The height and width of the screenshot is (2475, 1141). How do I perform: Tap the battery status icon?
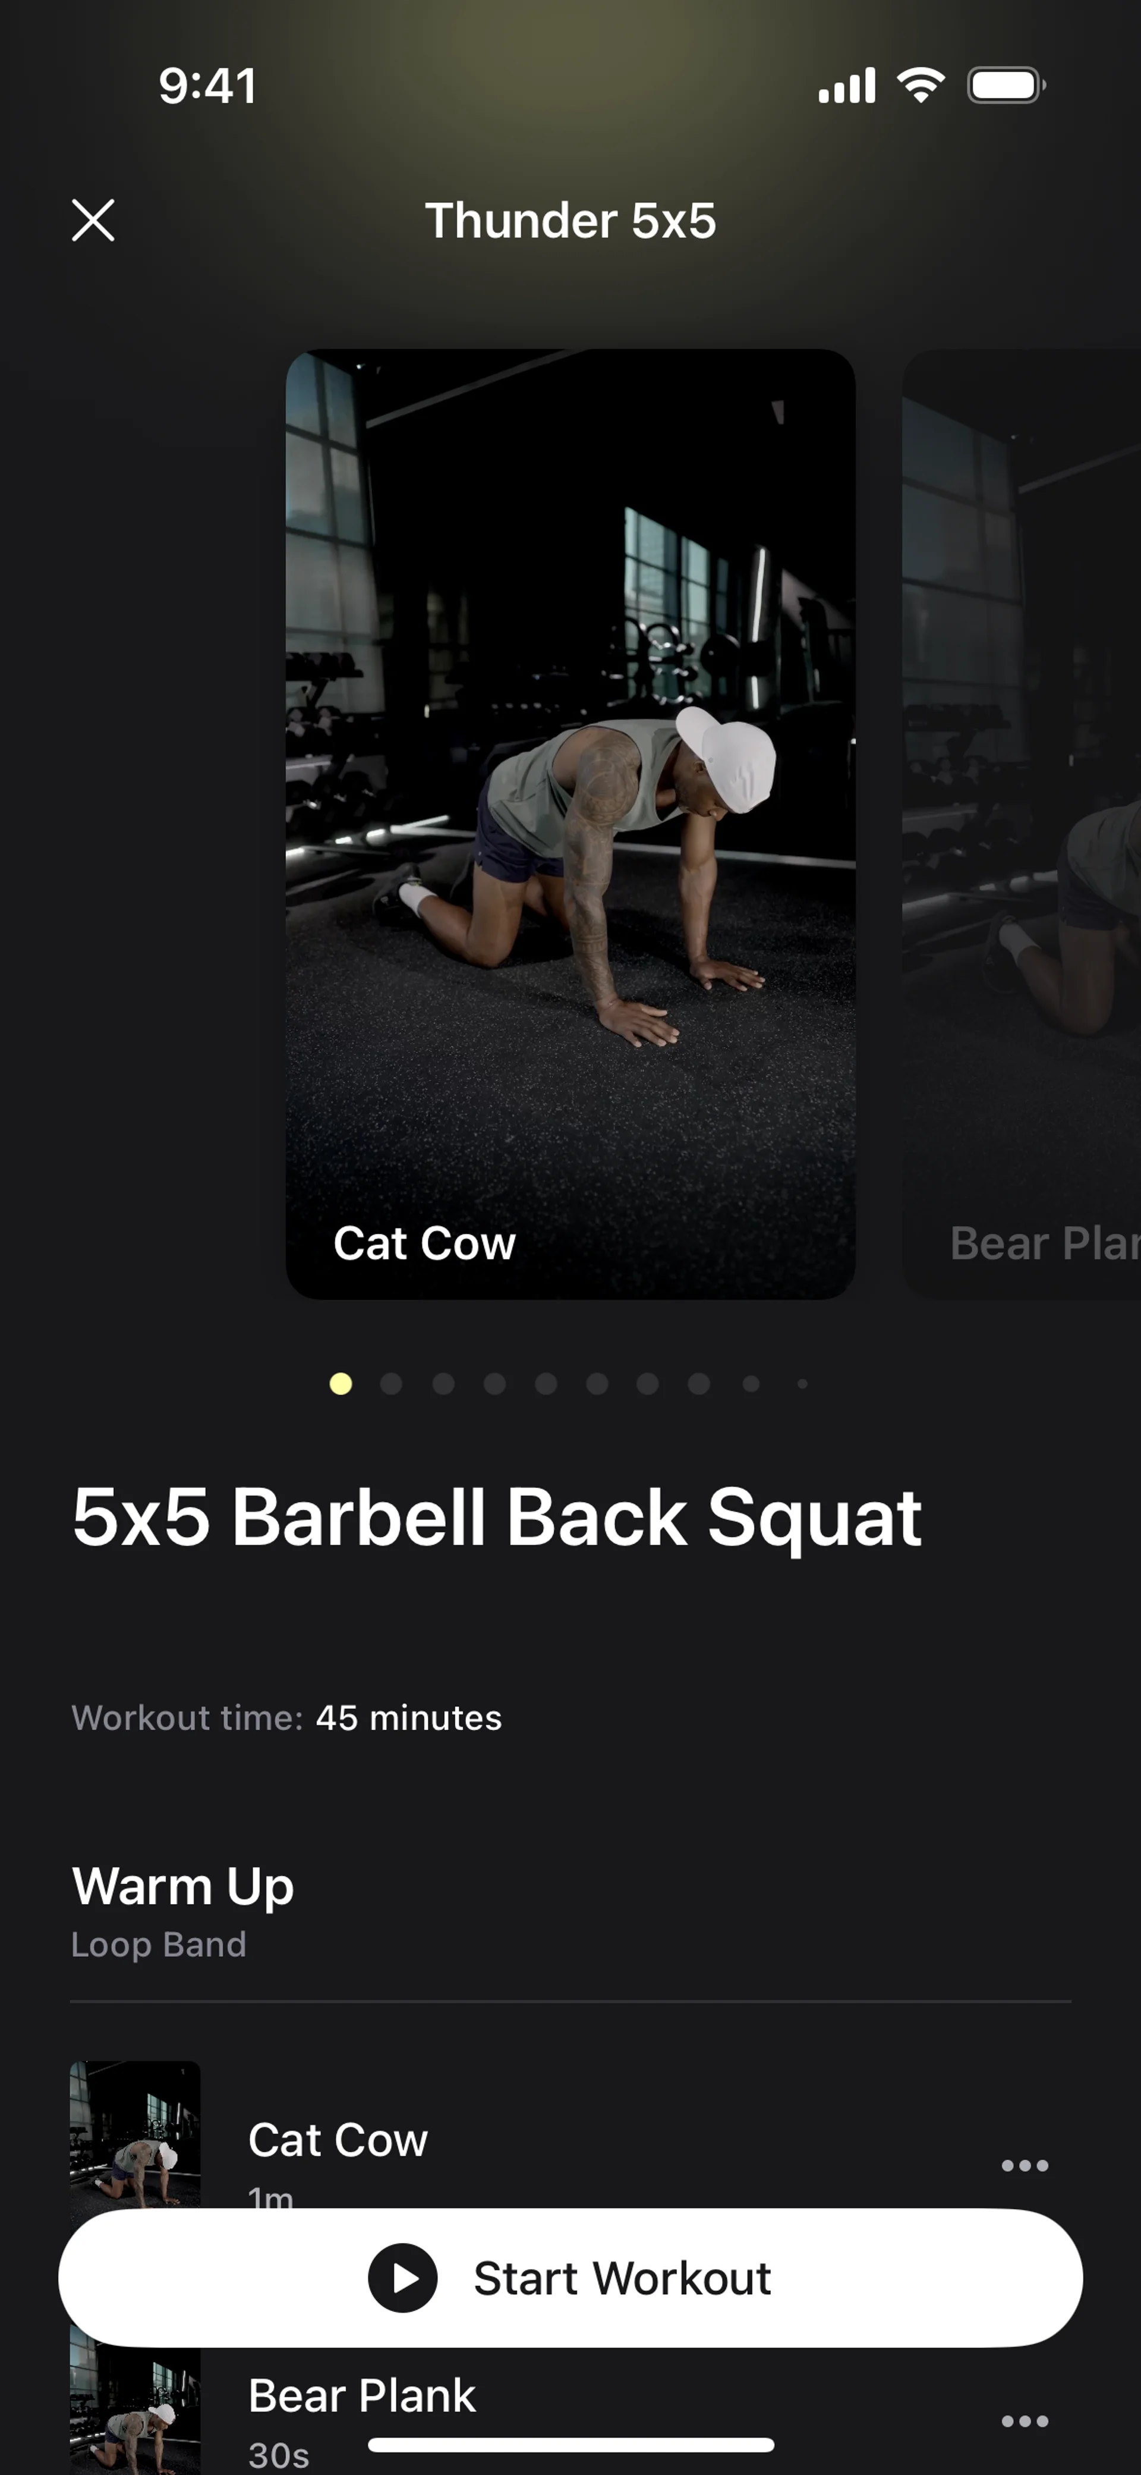coord(1006,86)
